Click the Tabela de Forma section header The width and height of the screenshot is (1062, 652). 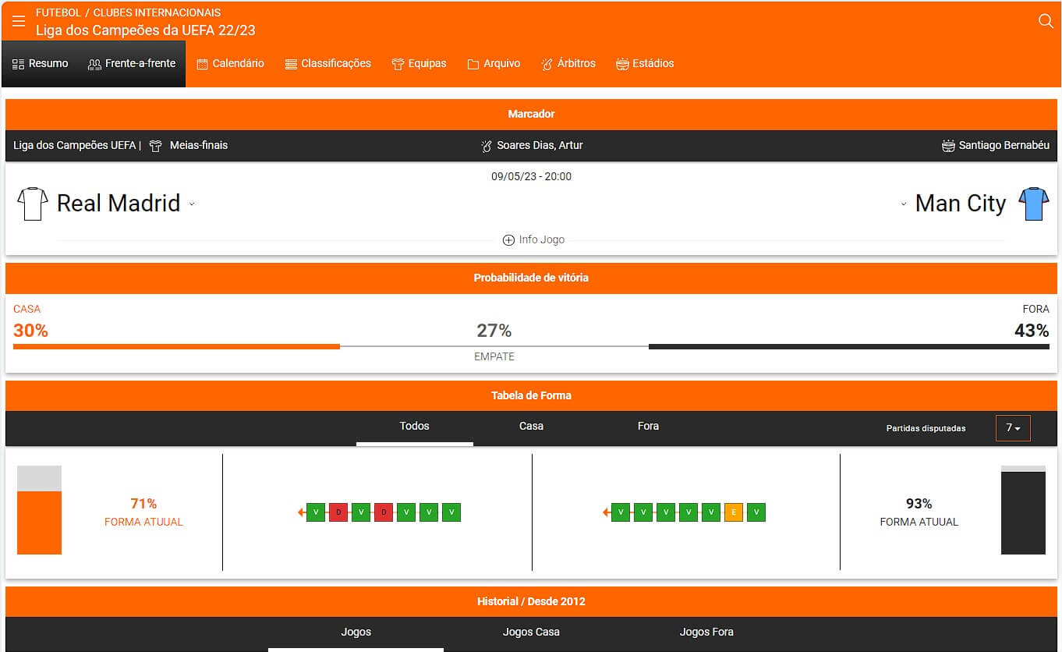click(x=531, y=396)
